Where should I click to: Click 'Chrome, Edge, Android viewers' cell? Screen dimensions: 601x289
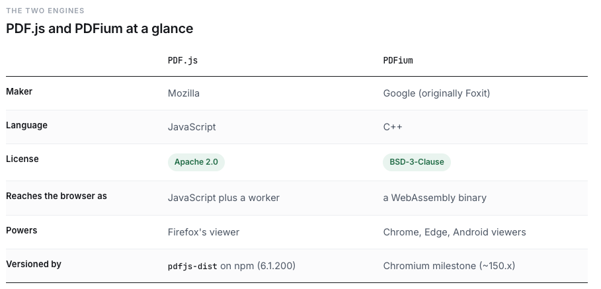455,232
